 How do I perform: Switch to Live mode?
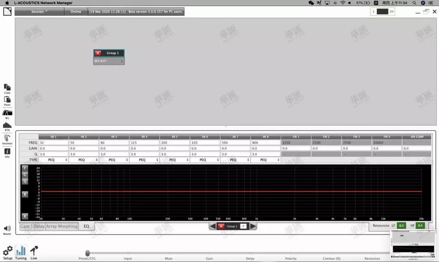[x=34, y=253]
